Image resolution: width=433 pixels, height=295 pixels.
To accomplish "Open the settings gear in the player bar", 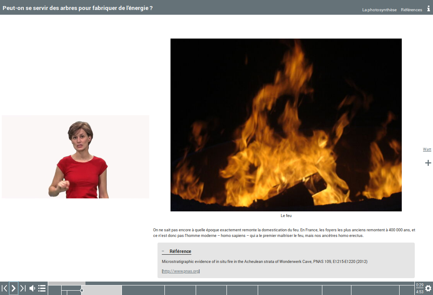I will [428, 289].
